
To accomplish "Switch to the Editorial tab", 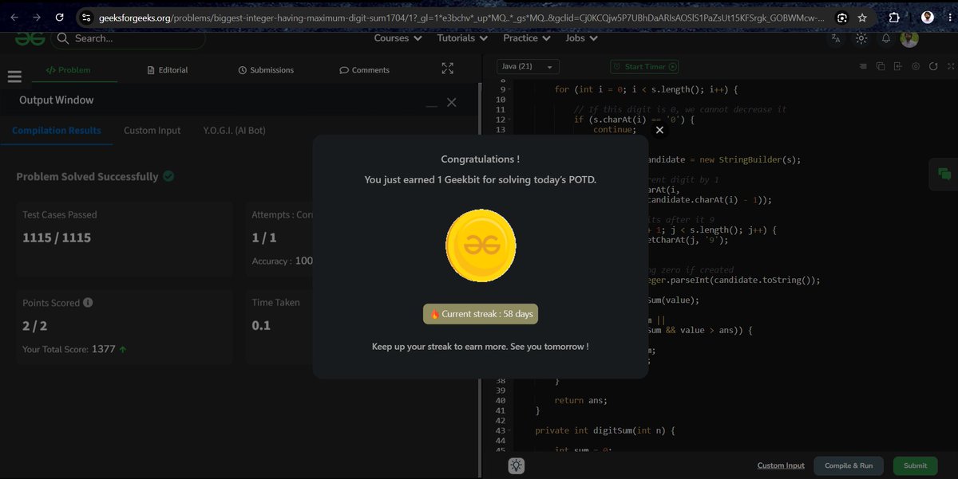I will (x=168, y=70).
